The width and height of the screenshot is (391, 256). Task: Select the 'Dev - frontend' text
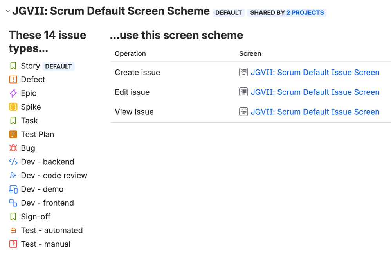tap(47, 203)
